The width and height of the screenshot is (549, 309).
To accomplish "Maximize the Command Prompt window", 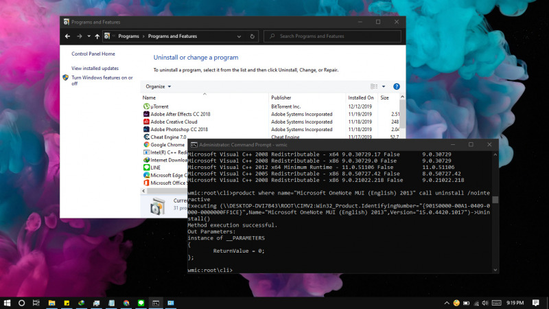I will point(471,145).
